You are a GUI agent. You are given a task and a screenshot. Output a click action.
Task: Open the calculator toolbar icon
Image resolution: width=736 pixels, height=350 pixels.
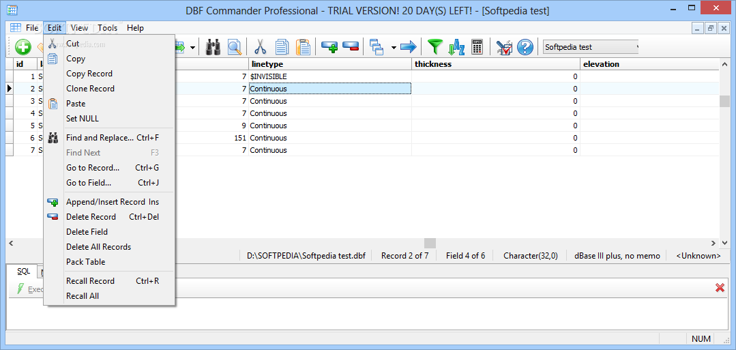(477, 47)
